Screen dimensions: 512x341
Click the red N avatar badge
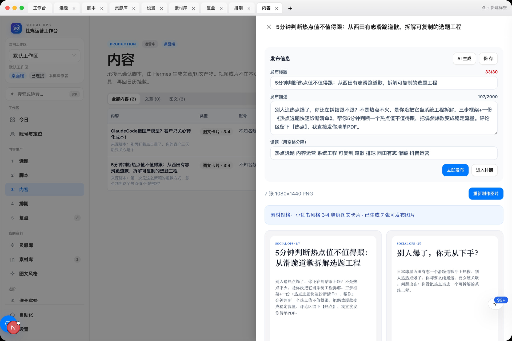(13, 328)
